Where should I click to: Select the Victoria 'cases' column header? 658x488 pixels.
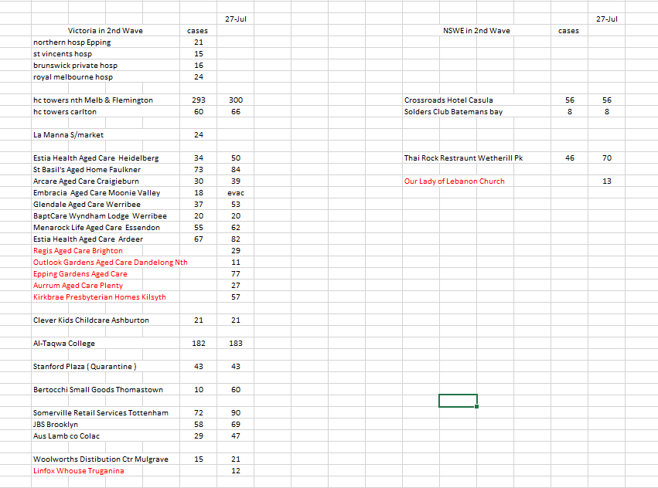pyautogui.click(x=199, y=31)
